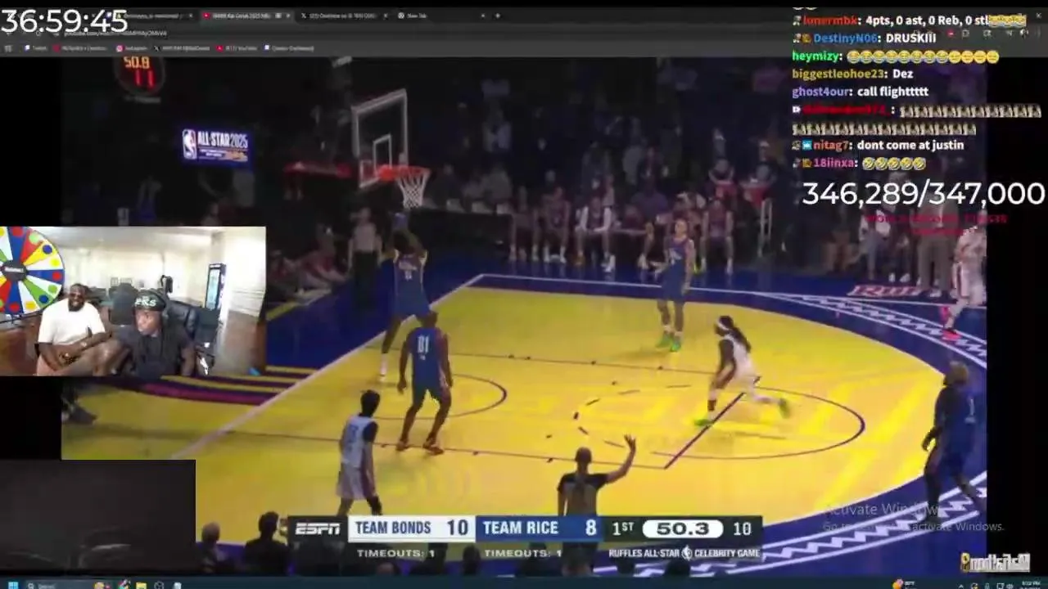Image resolution: width=1048 pixels, height=589 pixels.
Task: Close the X browser tab
Action: pyautogui.click(x=385, y=16)
